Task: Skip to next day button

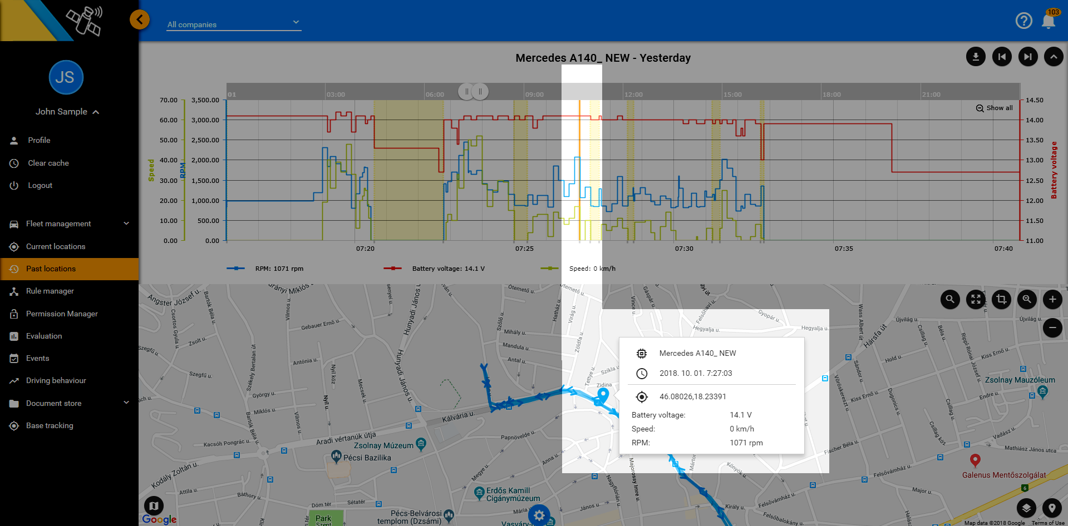Action: 1027,57
